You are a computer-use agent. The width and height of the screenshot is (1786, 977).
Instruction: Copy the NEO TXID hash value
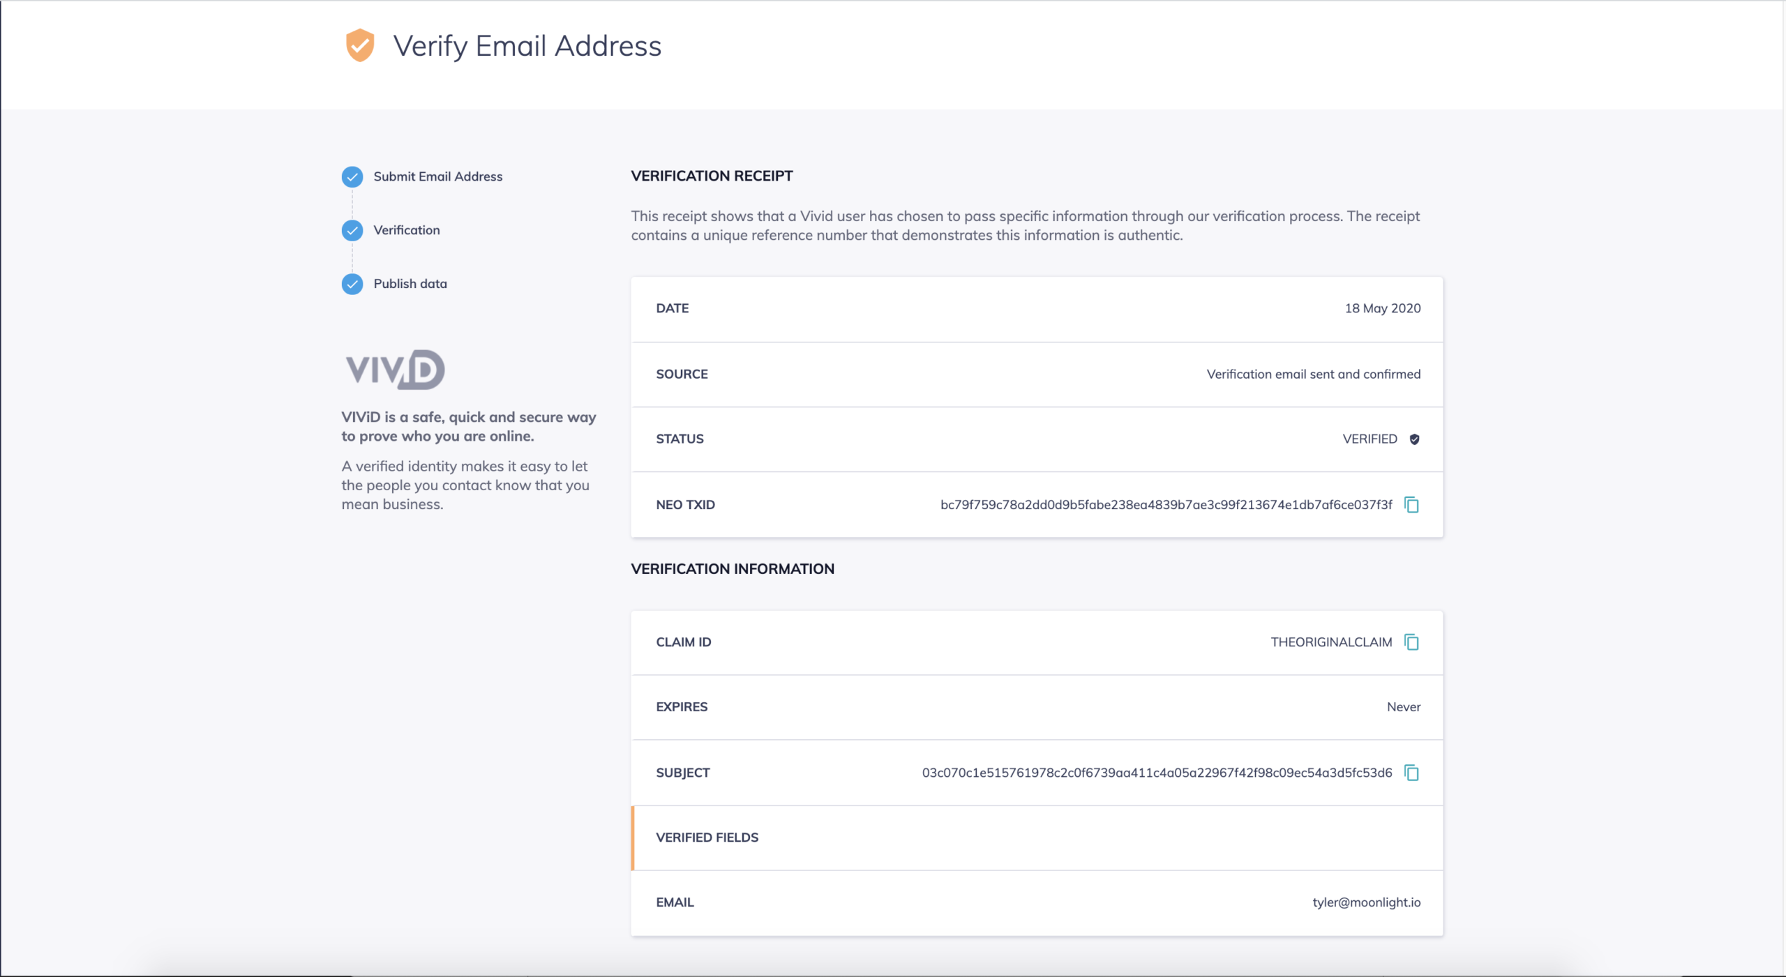[x=1411, y=504]
